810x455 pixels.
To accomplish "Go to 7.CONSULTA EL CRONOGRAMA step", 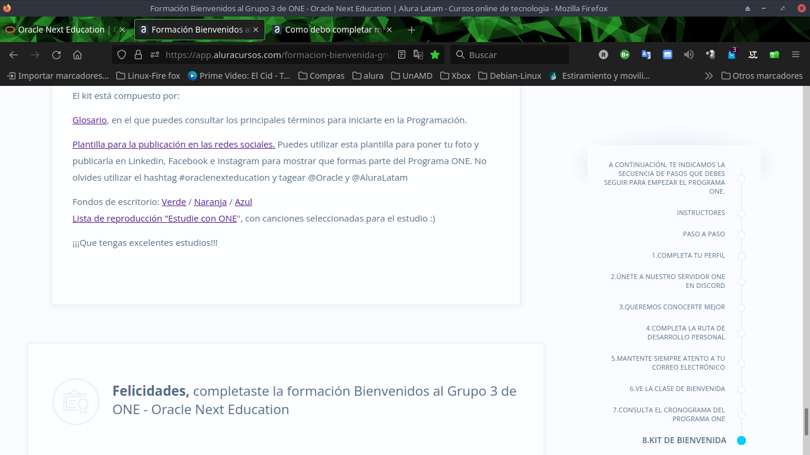I will pos(669,415).
